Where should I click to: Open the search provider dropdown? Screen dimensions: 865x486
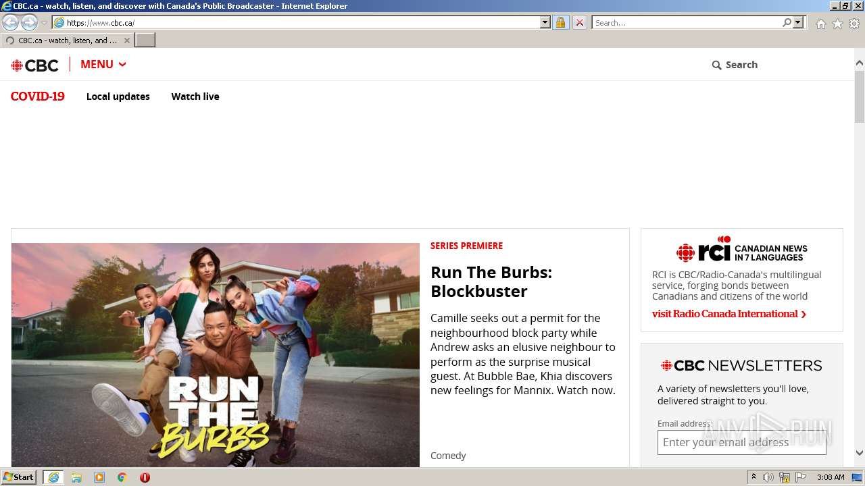[x=798, y=22]
